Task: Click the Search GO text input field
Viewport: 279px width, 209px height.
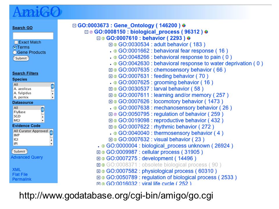Action: coord(33,36)
